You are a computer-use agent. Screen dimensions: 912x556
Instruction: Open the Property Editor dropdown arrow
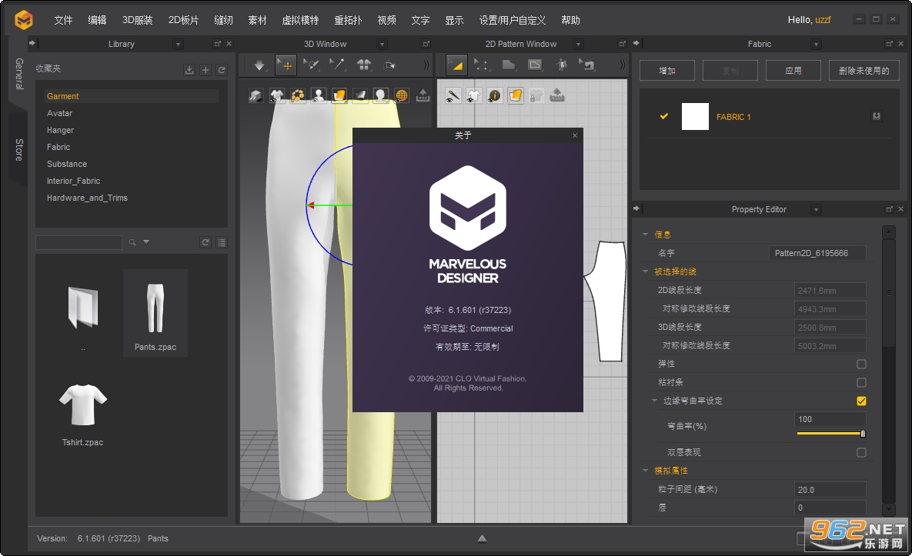(816, 209)
